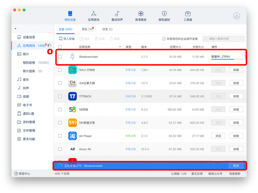Open the downloads manager icon
This screenshot has height=193, width=258.
click(x=236, y=16)
